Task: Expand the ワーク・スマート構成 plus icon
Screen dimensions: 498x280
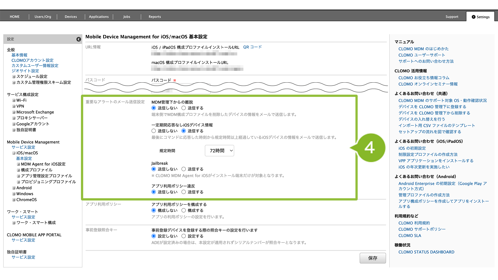Action: point(14,223)
